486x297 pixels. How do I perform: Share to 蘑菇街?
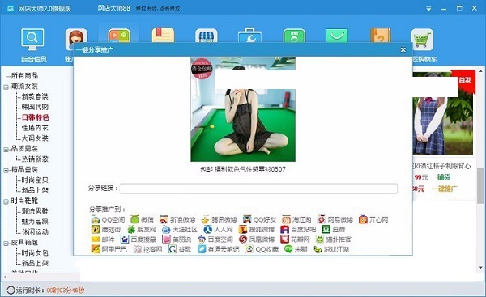point(106,230)
